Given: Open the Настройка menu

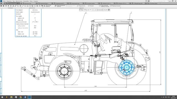Looking at the screenshot, I should 26,1.
